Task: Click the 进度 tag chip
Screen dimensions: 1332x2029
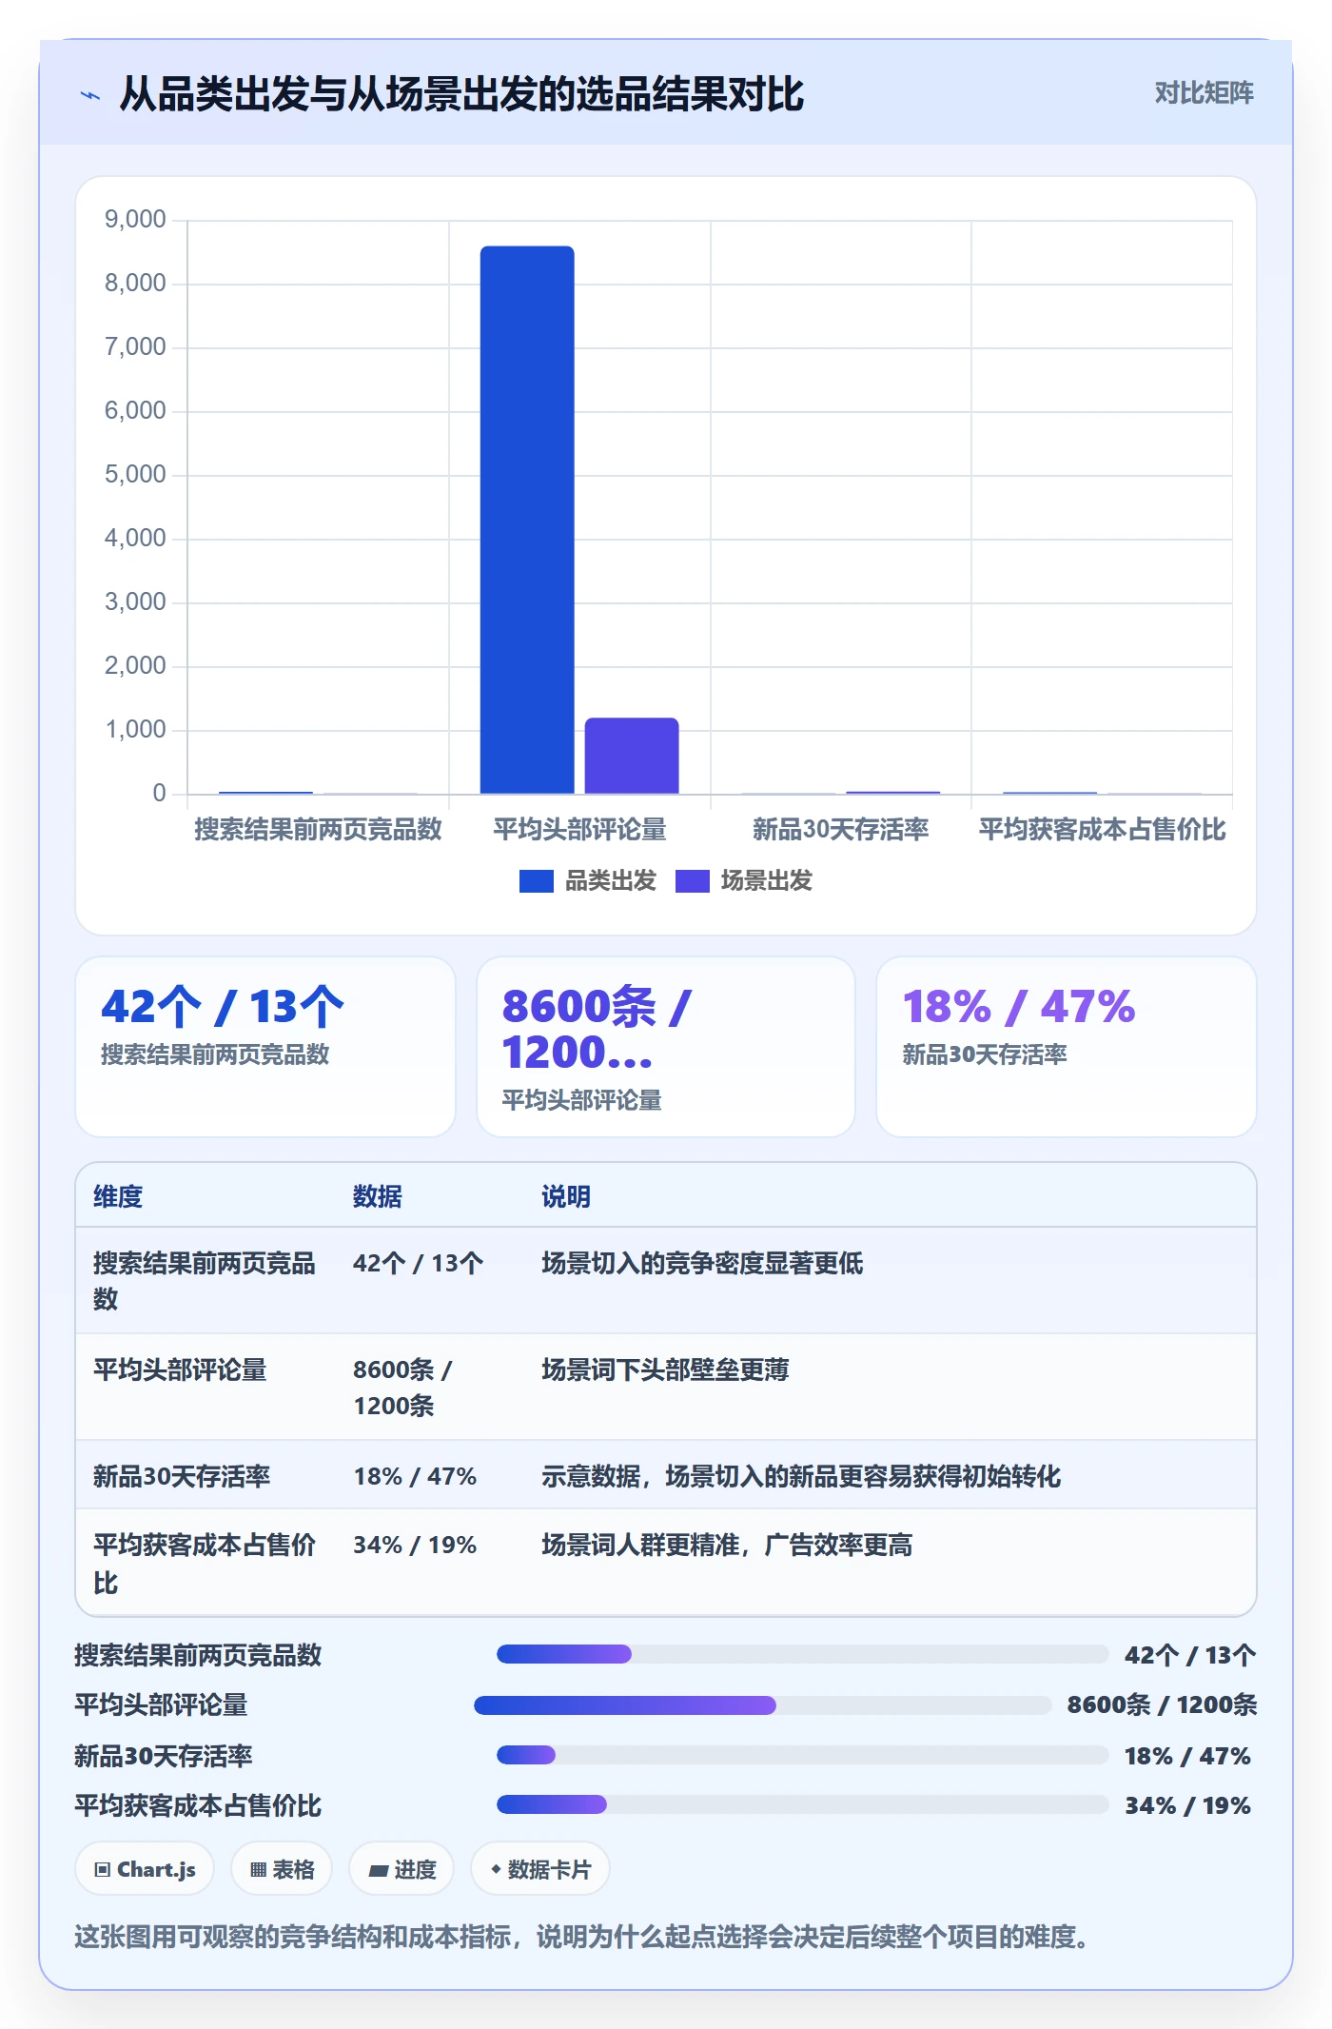Action: 402,1869
